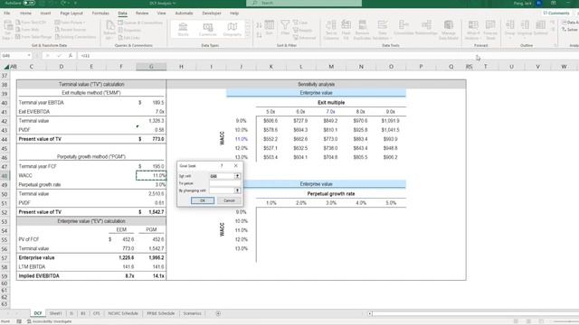Select the Currencies data type
The width and height of the screenshot is (579, 325).
[207, 29]
